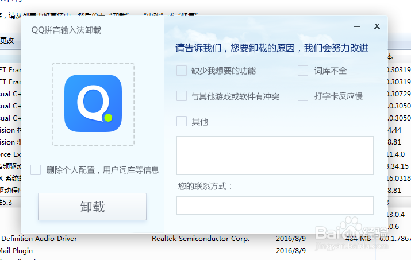Image resolution: width=411 pixels, height=260 pixels.
Task: Check 与其他游戏或软件有冲突 reason
Action: (182, 96)
